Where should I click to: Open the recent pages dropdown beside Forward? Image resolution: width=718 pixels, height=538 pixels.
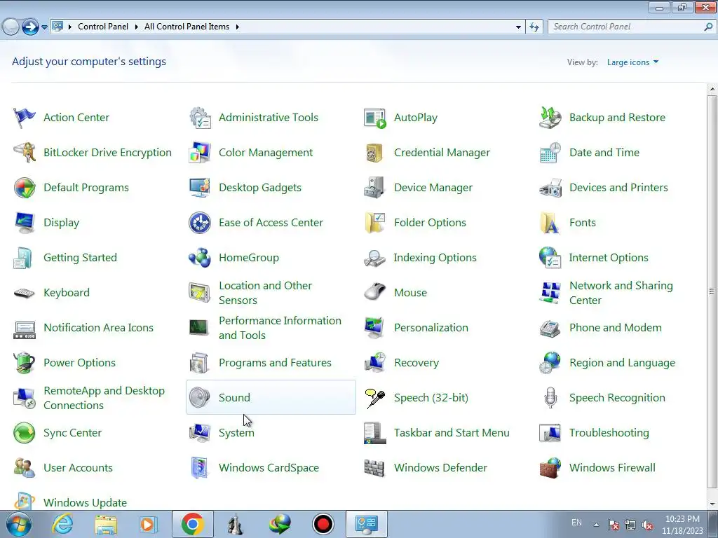coord(44,27)
